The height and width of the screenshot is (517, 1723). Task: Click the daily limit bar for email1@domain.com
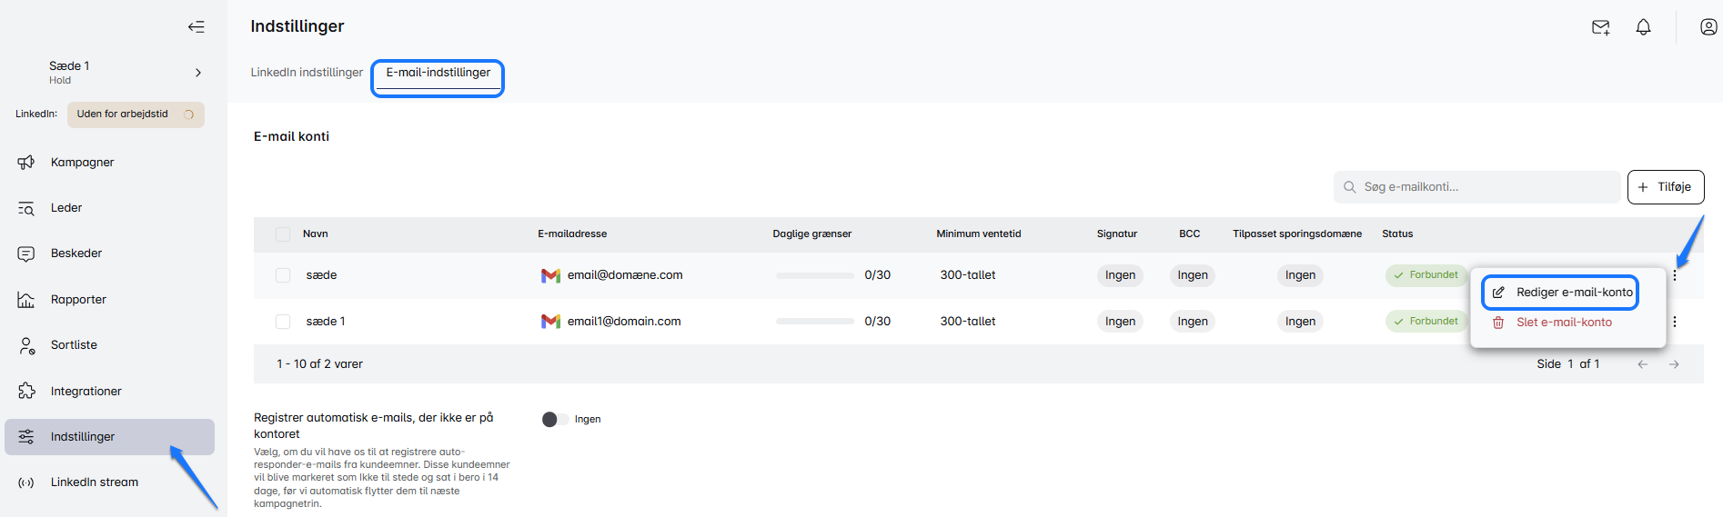coord(814,322)
